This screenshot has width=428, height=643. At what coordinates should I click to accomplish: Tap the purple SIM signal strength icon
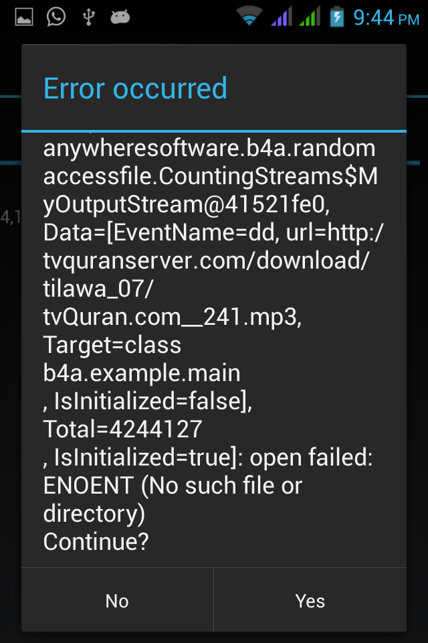click(282, 16)
